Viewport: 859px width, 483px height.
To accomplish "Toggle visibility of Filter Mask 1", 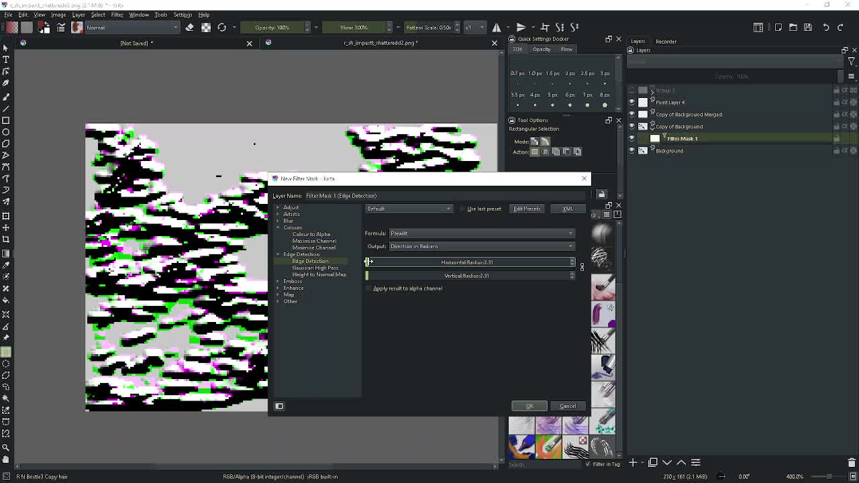I will coord(631,139).
